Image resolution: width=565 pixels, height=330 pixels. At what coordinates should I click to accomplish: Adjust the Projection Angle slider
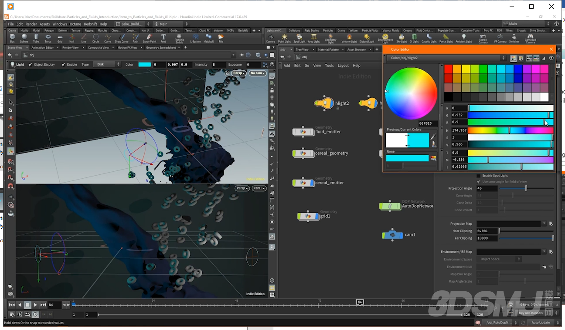tap(527, 188)
